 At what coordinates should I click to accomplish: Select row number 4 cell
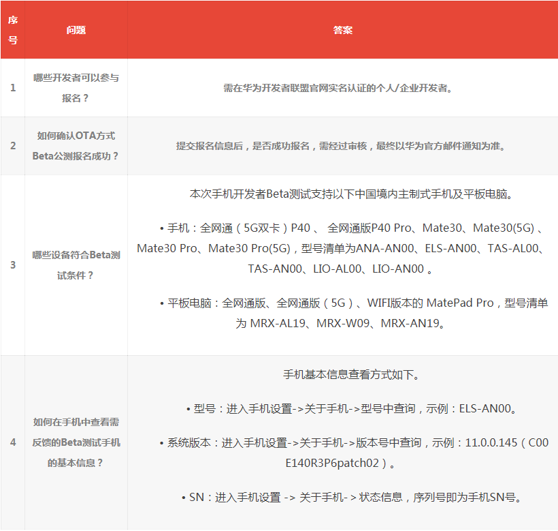point(13,442)
